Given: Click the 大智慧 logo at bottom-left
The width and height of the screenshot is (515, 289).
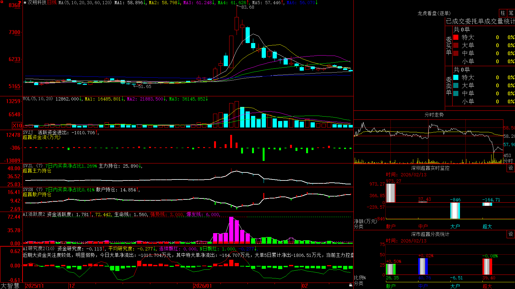Looking at the screenshot, I should [x=10, y=285].
